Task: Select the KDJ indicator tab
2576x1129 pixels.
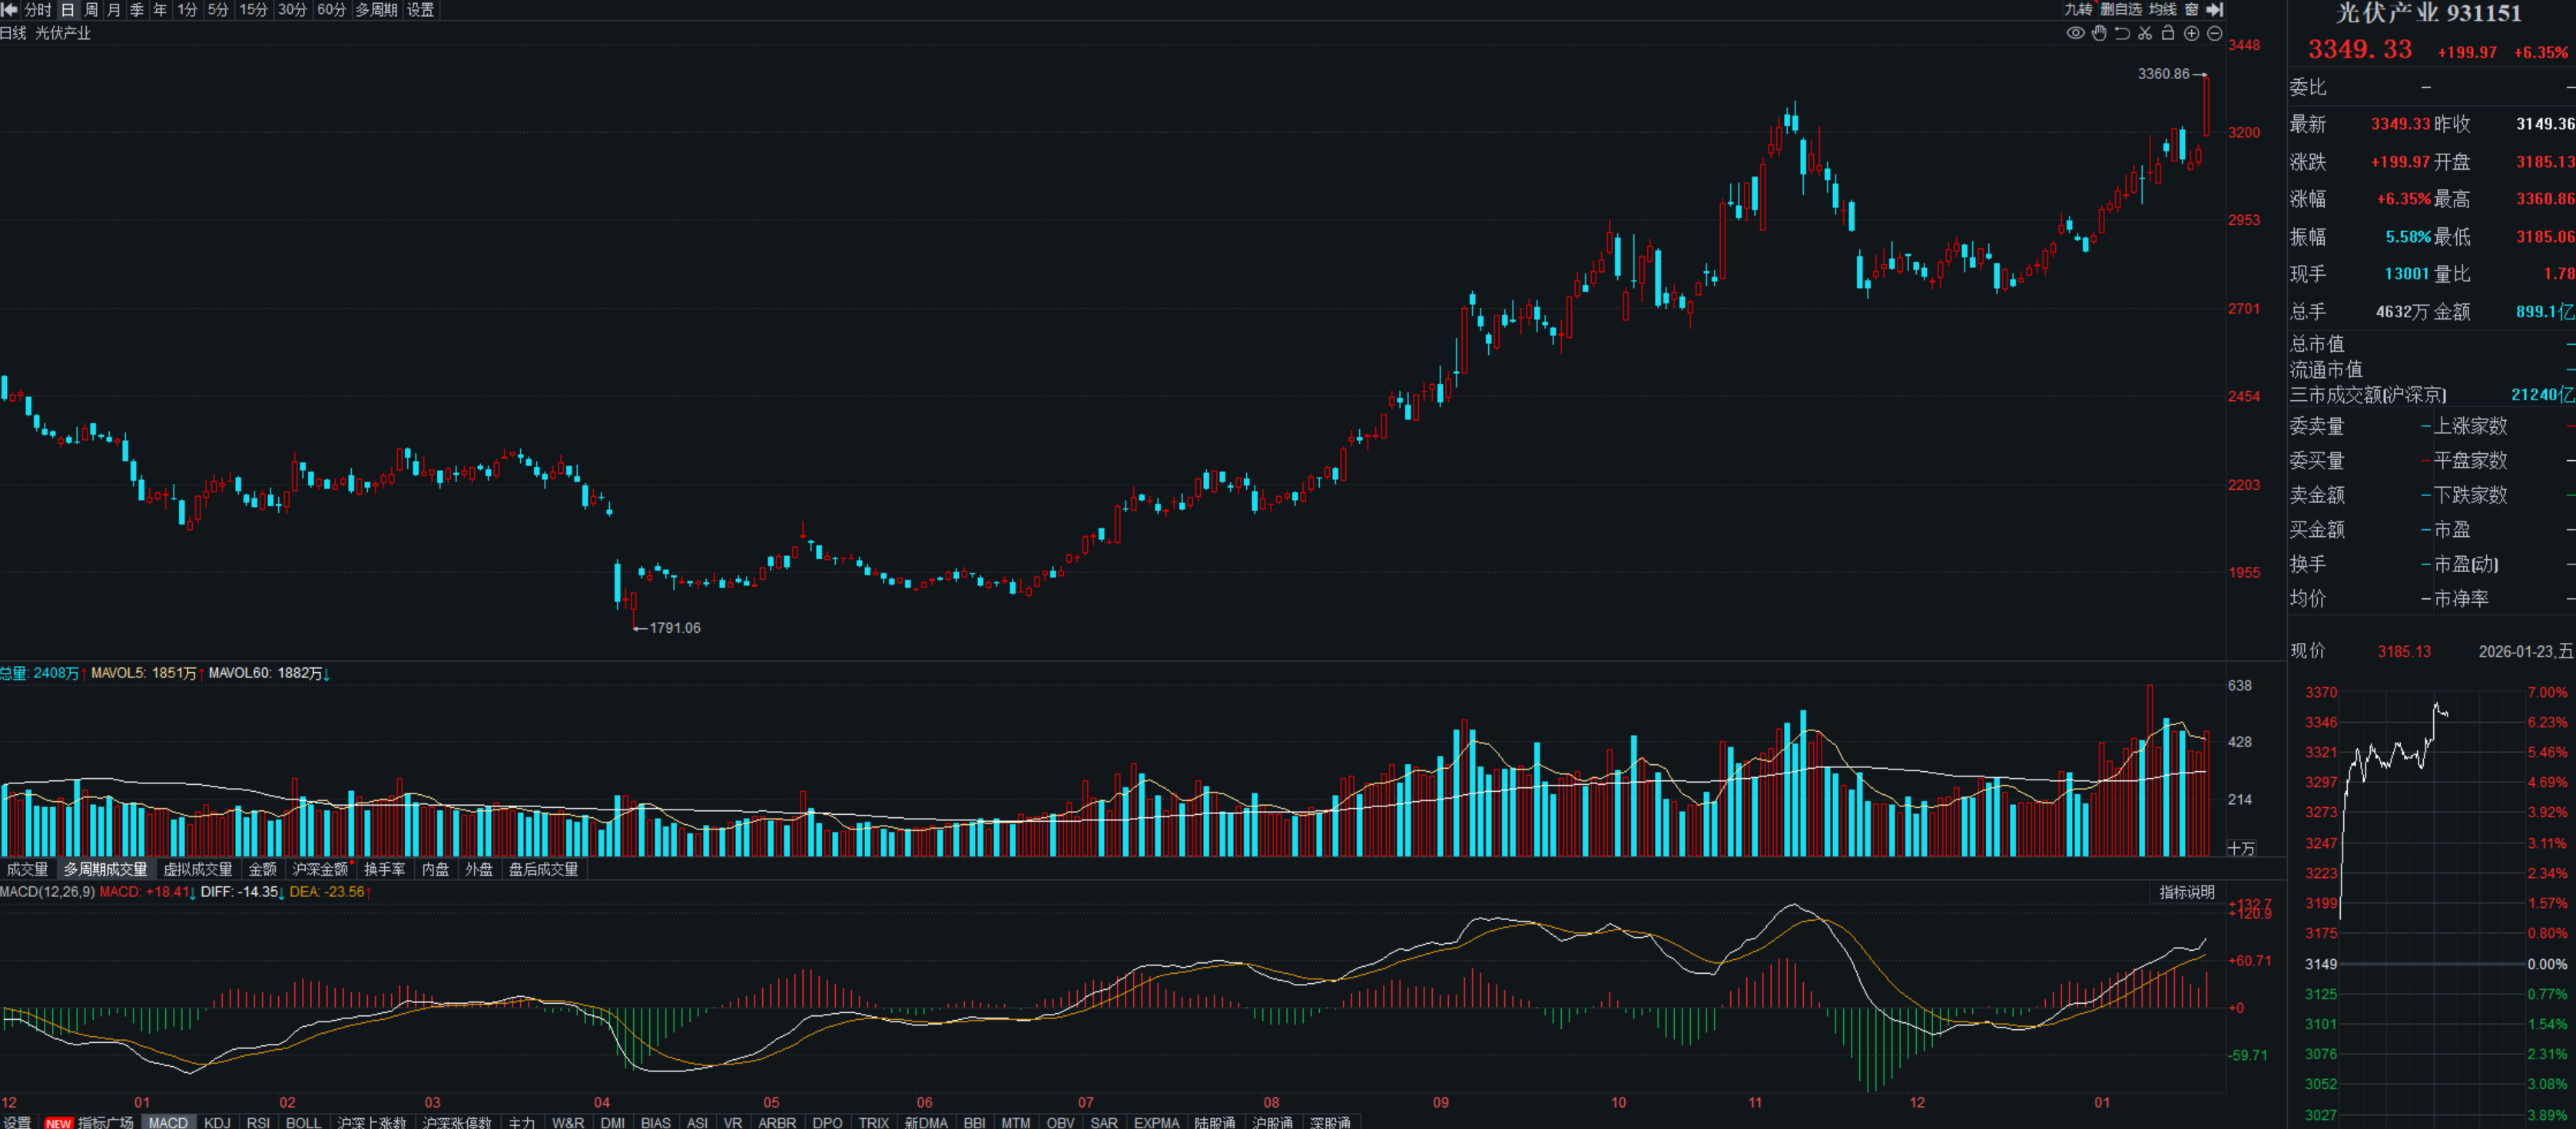Action: coord(217,1122)
